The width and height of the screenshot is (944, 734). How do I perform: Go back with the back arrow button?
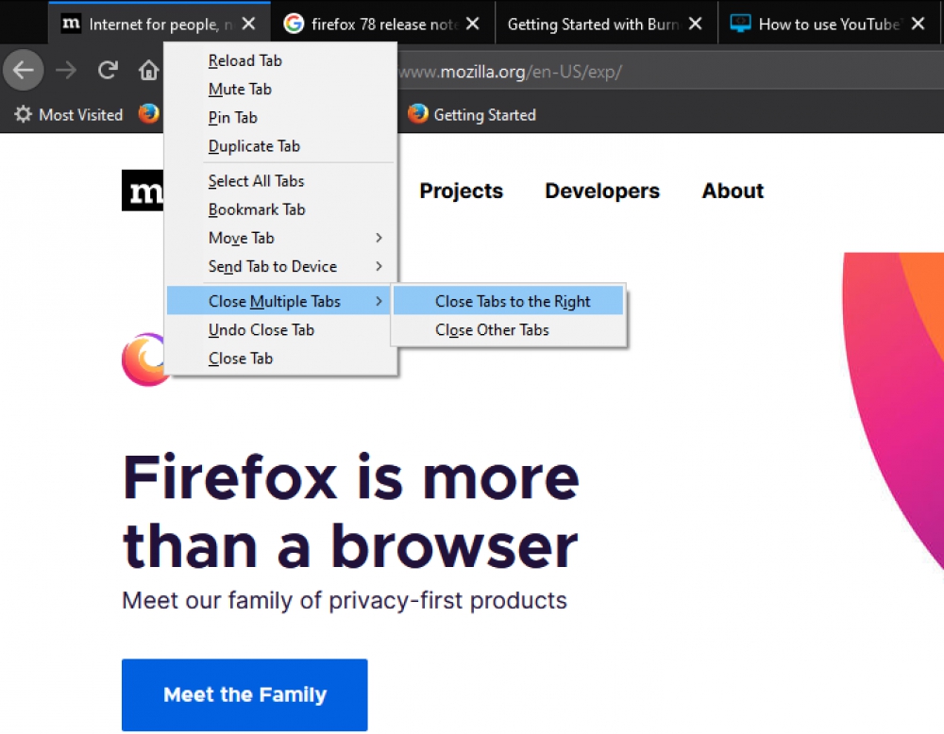24,71
